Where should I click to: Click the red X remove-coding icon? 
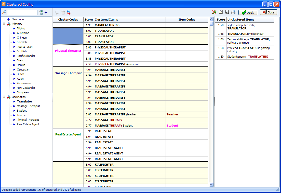coord(215,12)
